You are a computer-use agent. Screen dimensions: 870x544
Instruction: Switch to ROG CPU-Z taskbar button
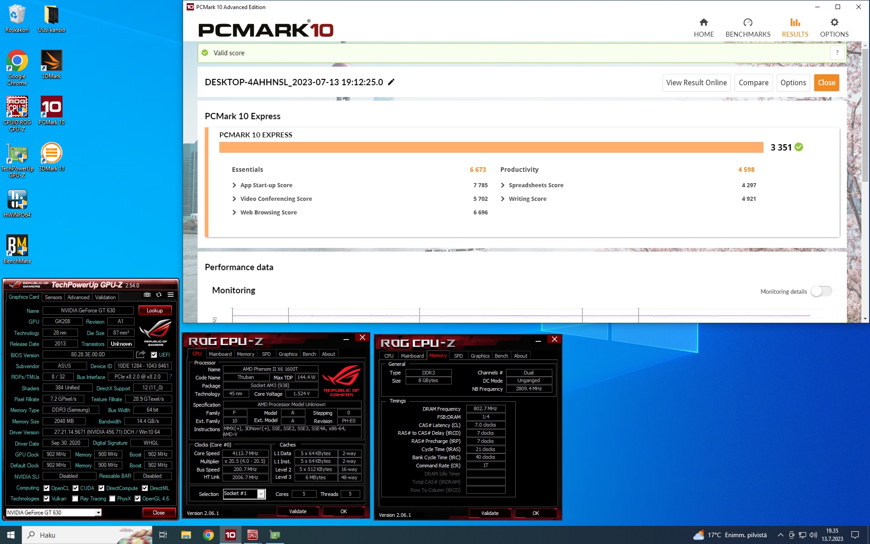[252, 535]
